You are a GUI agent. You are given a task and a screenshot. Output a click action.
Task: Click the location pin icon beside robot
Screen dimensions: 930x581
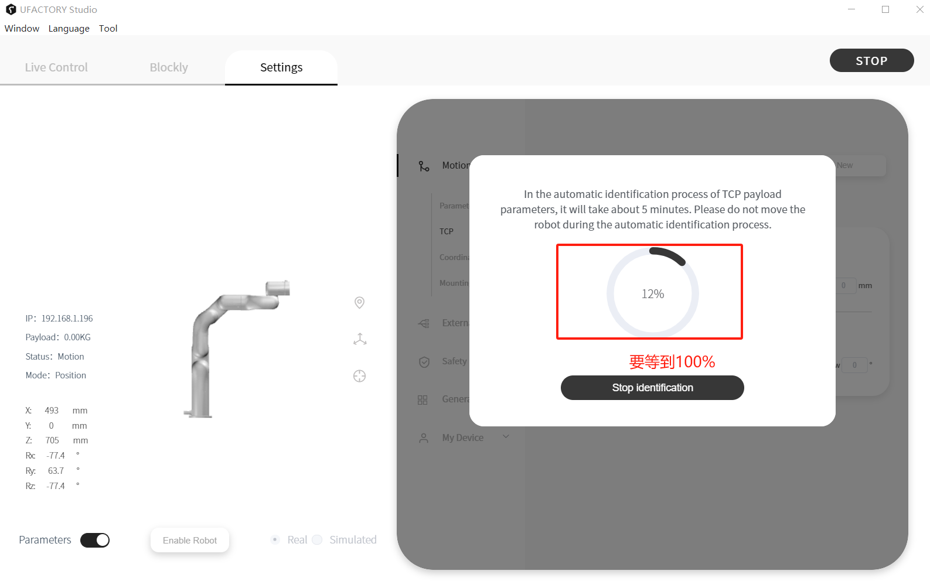[360, 302]
